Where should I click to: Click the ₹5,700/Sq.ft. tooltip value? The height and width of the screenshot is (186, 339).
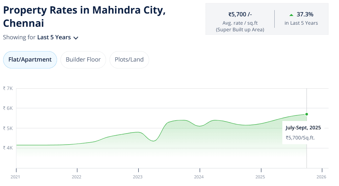click(x=300, y=138)
